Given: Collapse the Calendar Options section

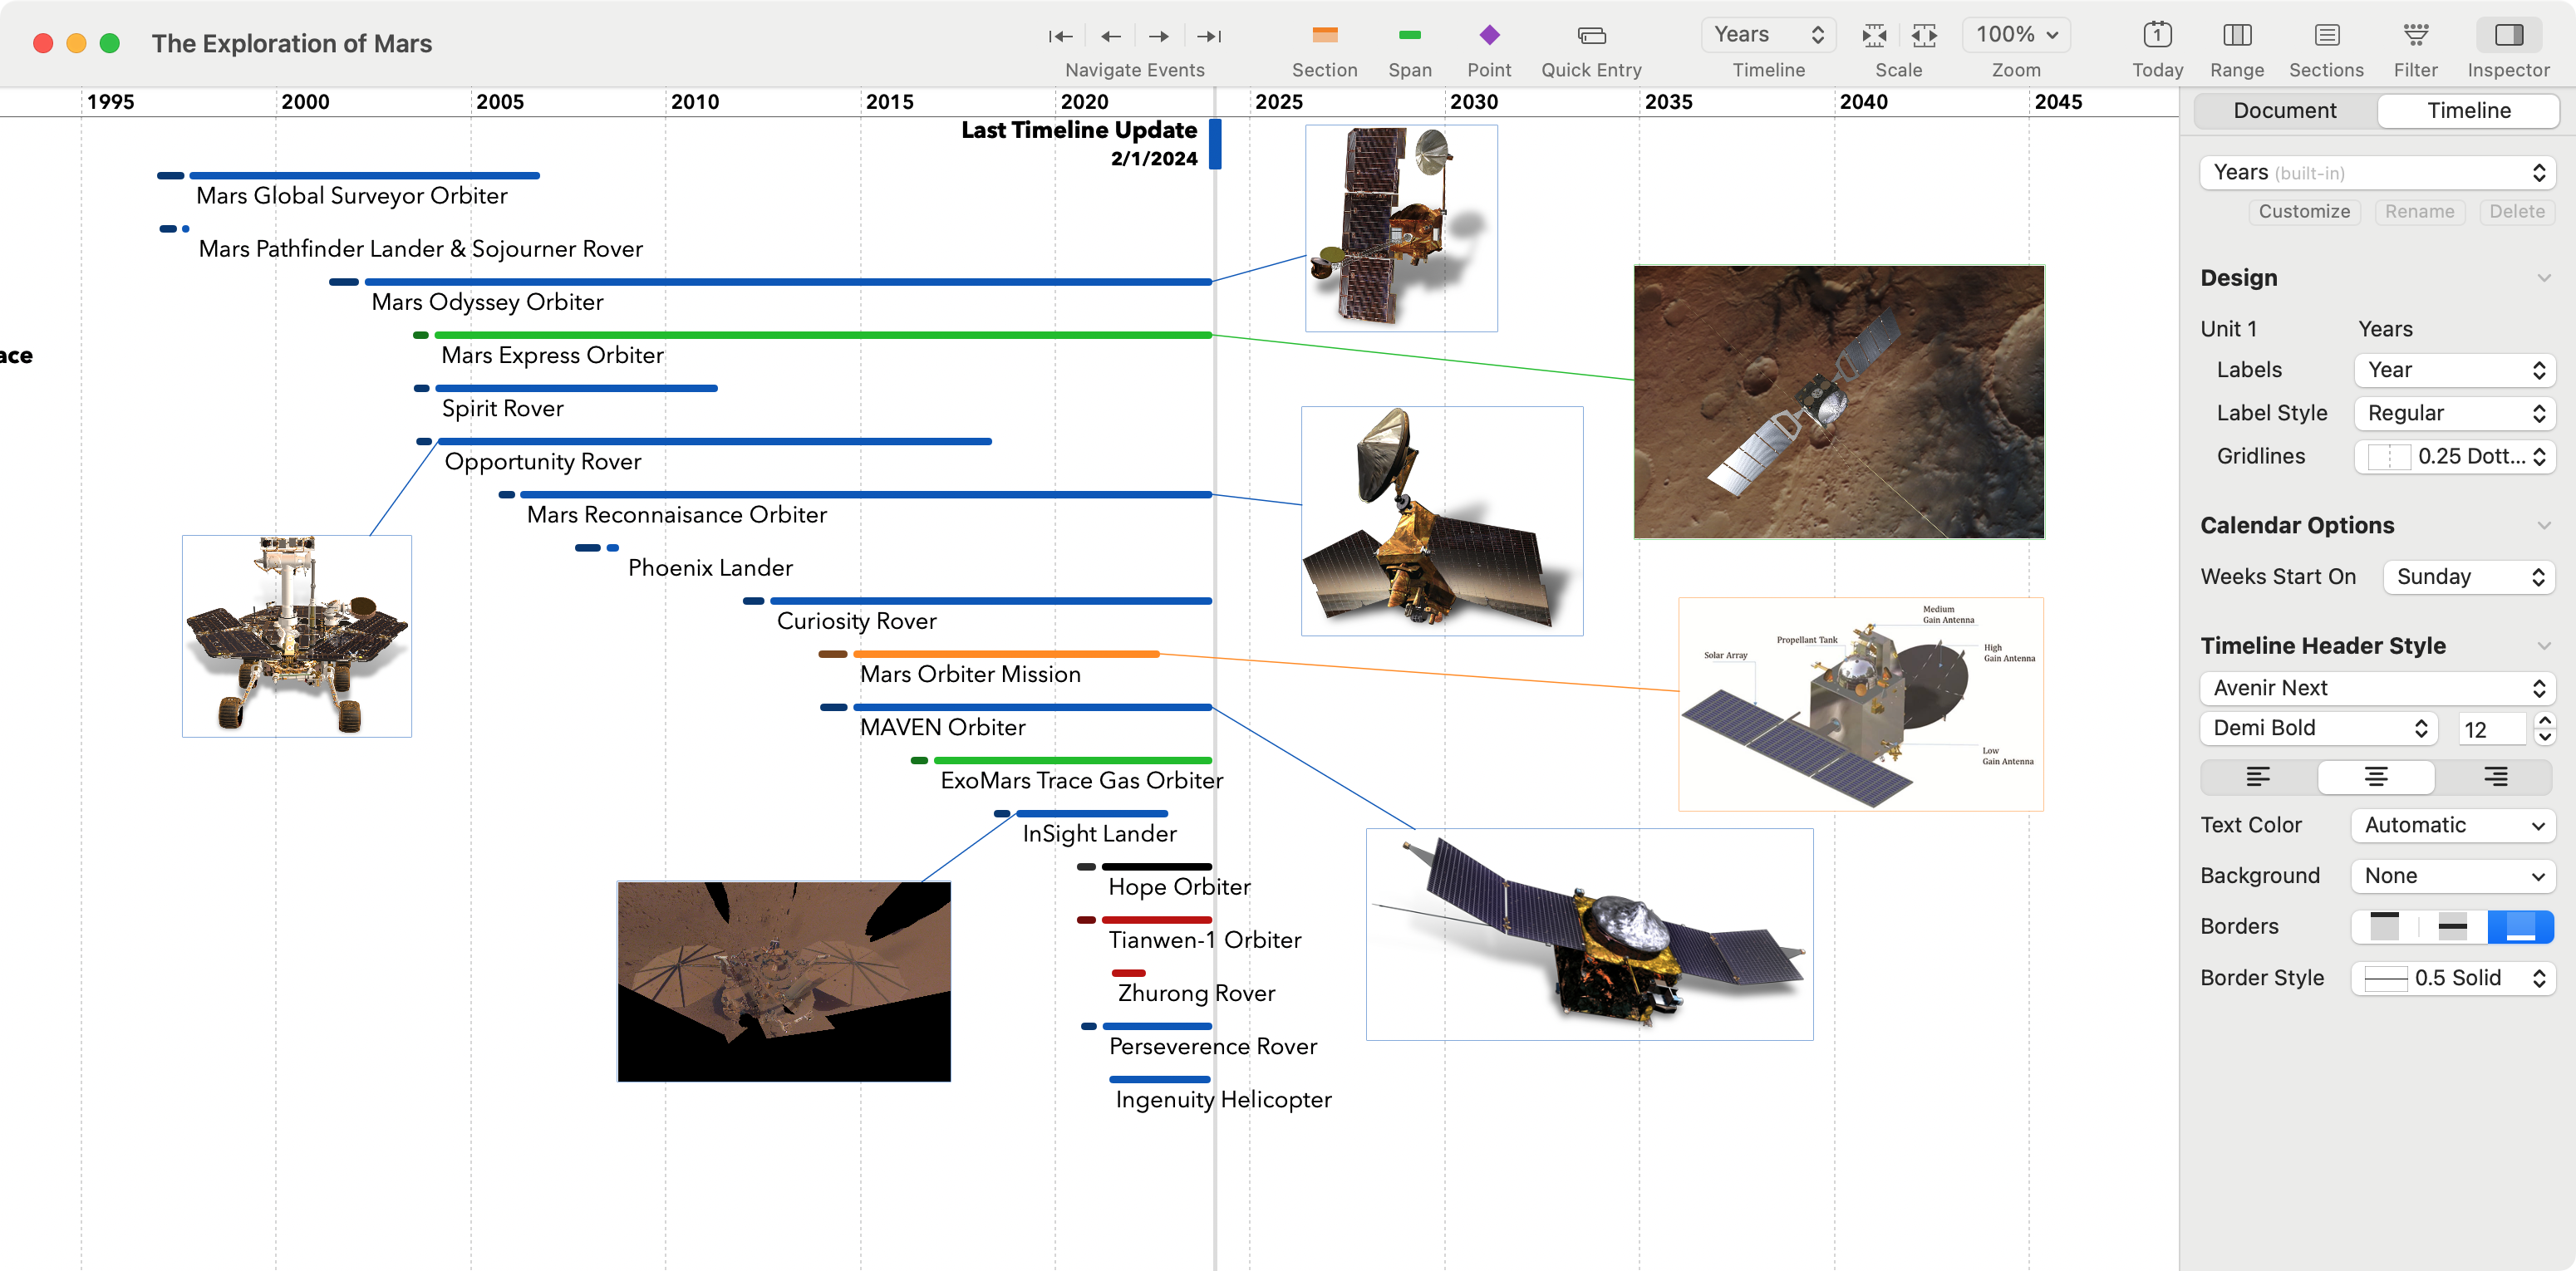Looking at the screenshot, I should [x=2544, y=526].
